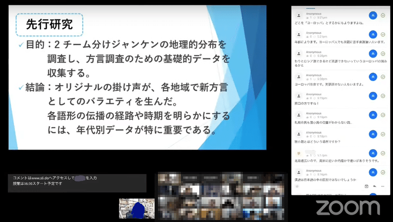
Task: Highlight the ヨーロッパ在住です comment
Action: (x=373, y=77)
